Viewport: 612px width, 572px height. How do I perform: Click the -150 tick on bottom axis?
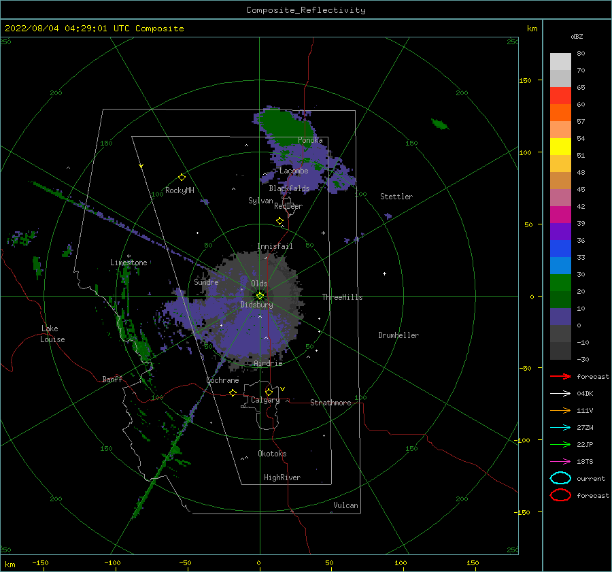40,562
